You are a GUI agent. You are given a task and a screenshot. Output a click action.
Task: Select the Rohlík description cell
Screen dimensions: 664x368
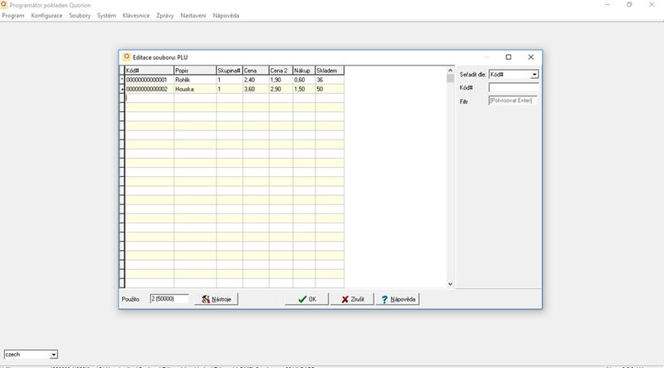[194, 80]
